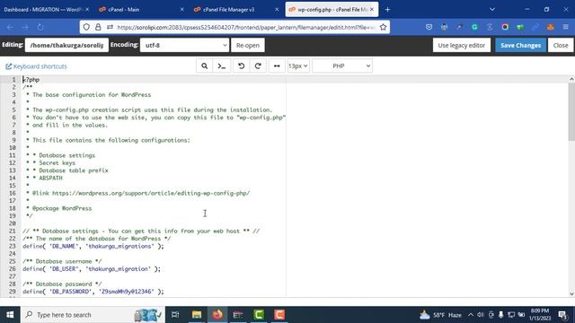Open the green Camtasia taskbar icon
The image size is (575, 323).
click(259, 315)
